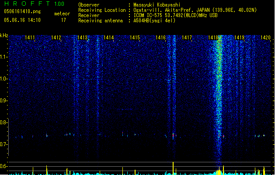Image resolution: width=275 pixels, height=175 pixels.
Task: Click the timestamp 05.06.16 14:10
Action: tap(22, 20)
